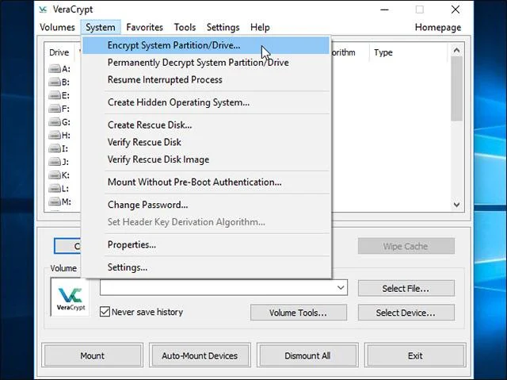Select the L: drive icon row

click(x=59, y=188)
